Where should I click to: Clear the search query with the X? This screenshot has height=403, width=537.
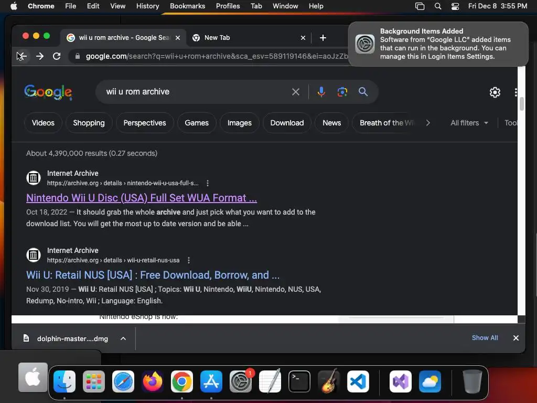tap(296, 92)
